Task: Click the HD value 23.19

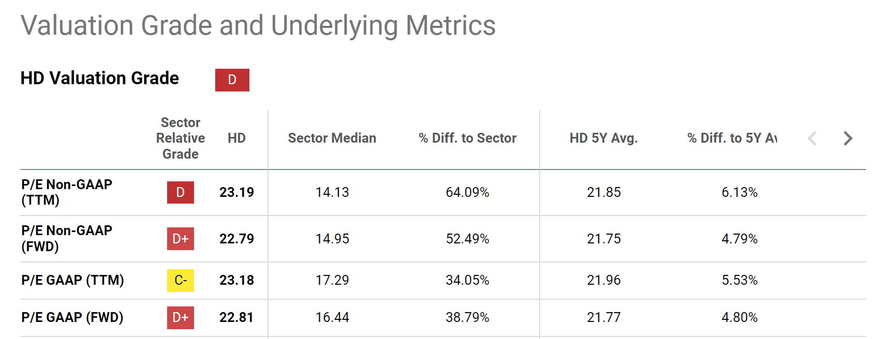Action: [236, 192]
